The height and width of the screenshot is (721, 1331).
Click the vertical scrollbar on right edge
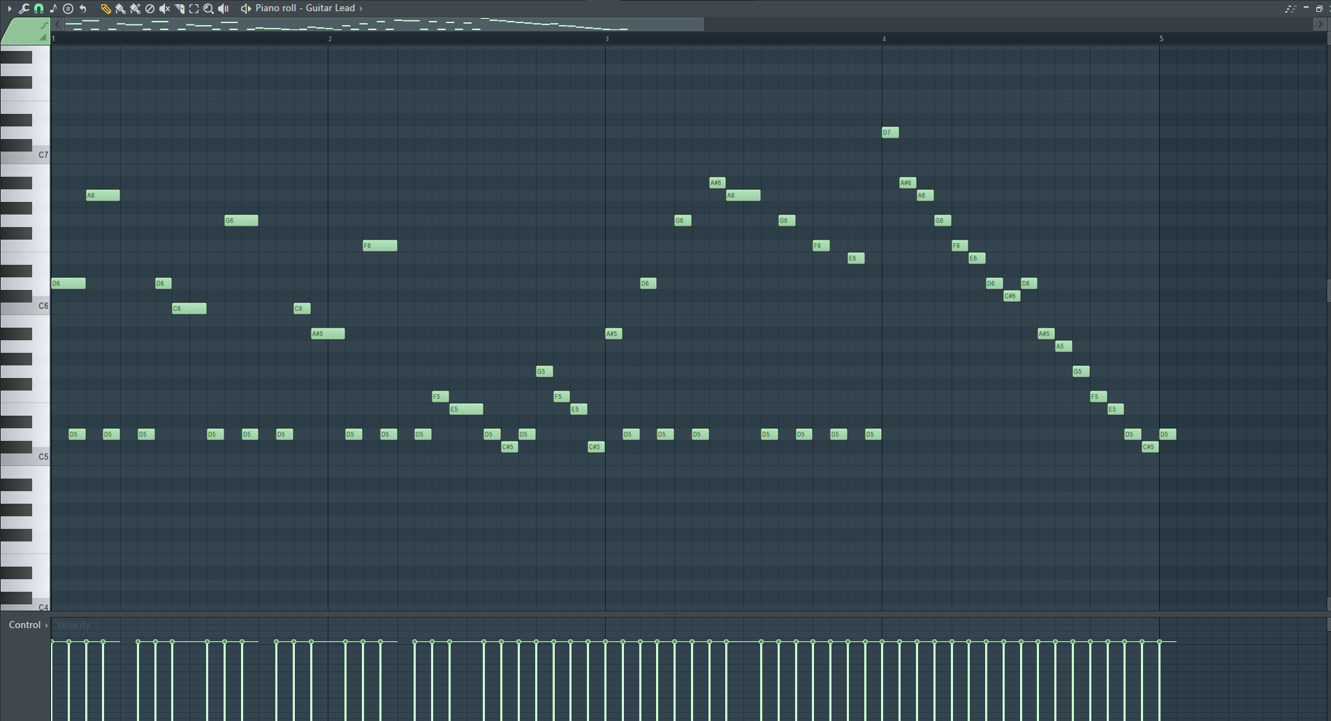(1328, 290)
